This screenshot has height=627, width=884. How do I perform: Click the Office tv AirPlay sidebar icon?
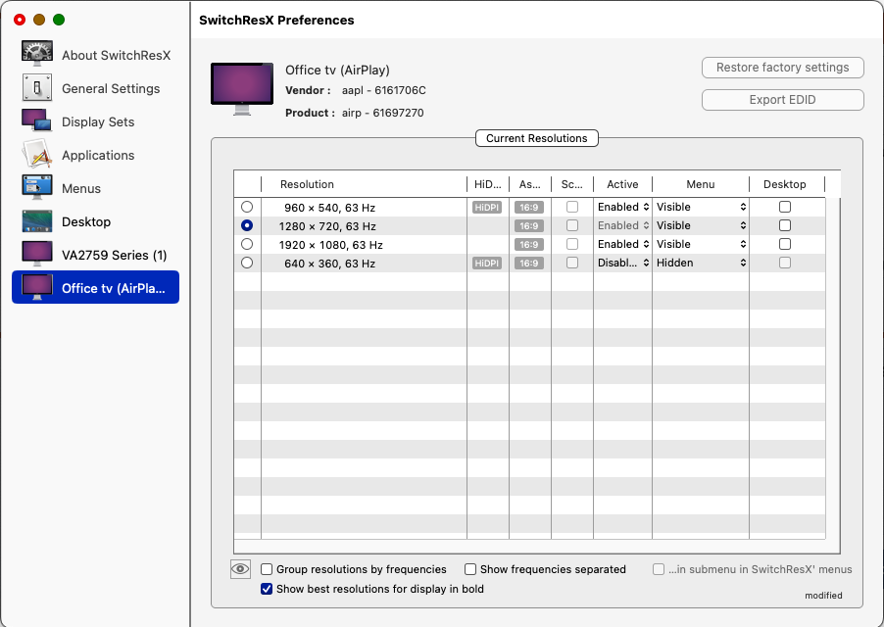pos(37,287)
